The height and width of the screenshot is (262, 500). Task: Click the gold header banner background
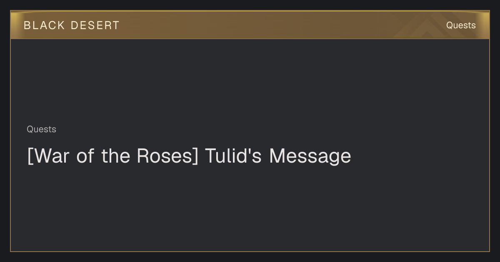[250, 25]
